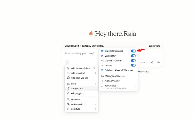Screen dimensions: 194x119
Task: Enable Research mode
Action: [x=81, y=100]
